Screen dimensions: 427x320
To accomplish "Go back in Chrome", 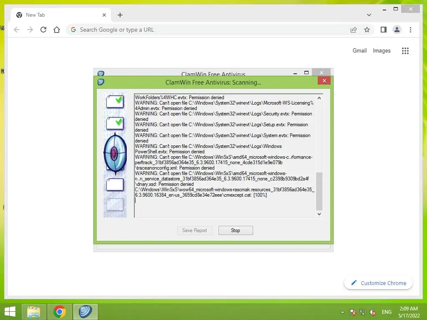I will click(x=17, y=30).
